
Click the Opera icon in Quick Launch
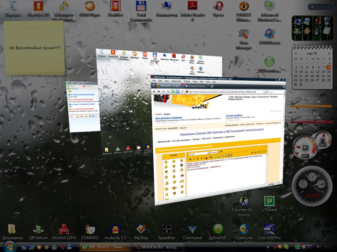tap(62, 247)
